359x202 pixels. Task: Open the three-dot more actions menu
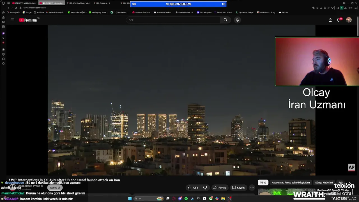pyautogui.click(x=252, y=188)
